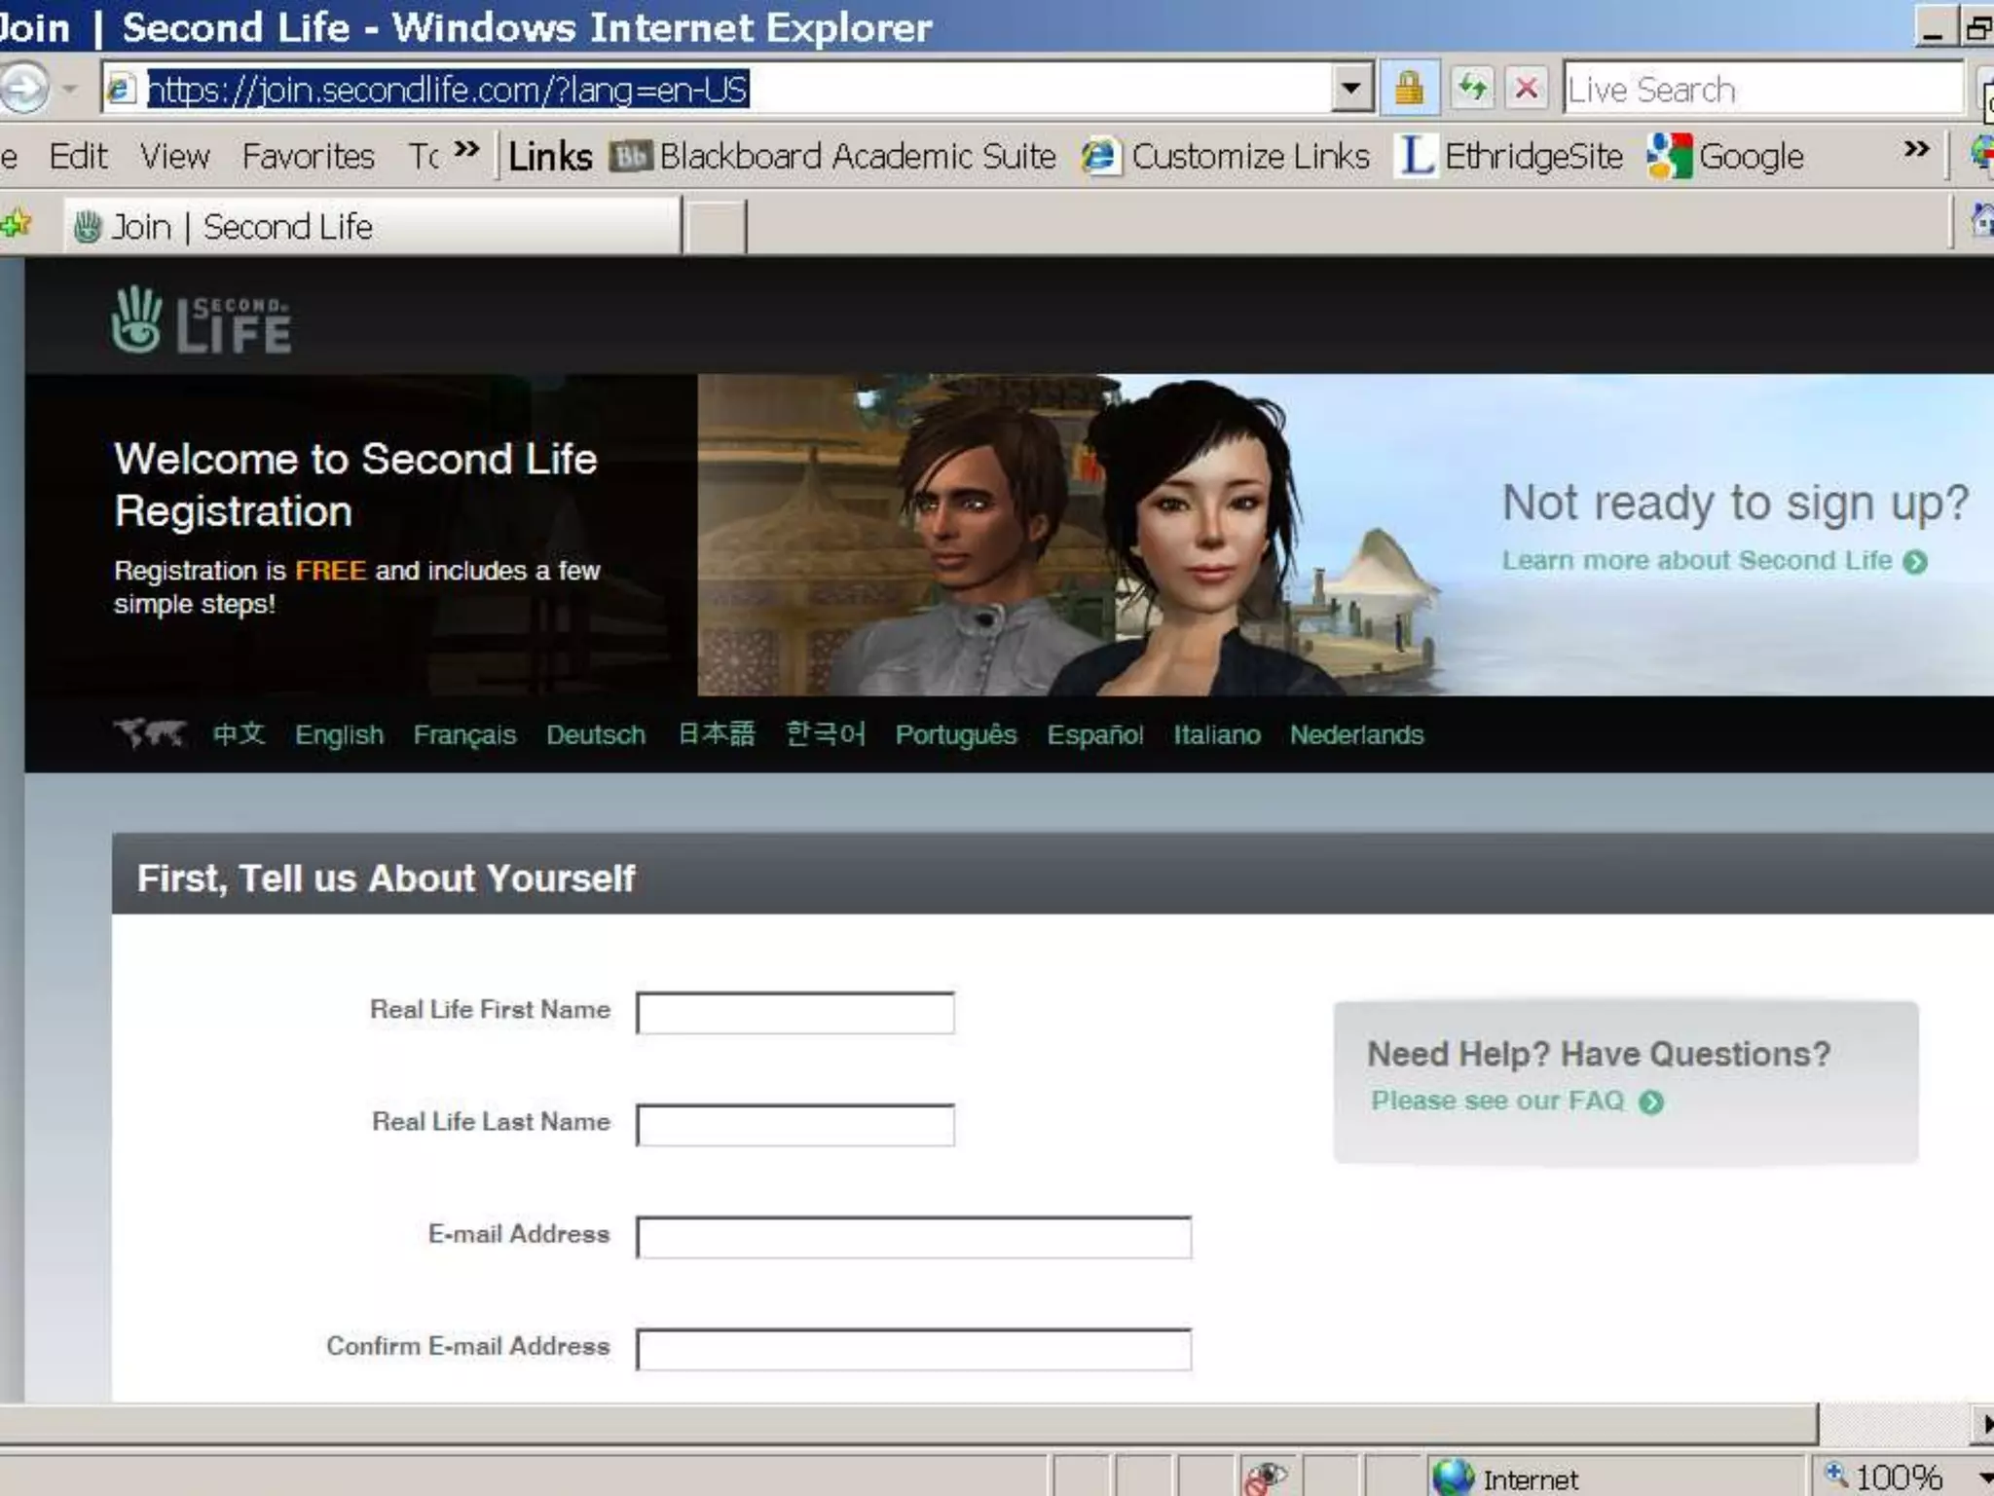The image size is (1994, 1496).
Task: Expand the Links bar overflow chevron
Action: pos(1916,149)
